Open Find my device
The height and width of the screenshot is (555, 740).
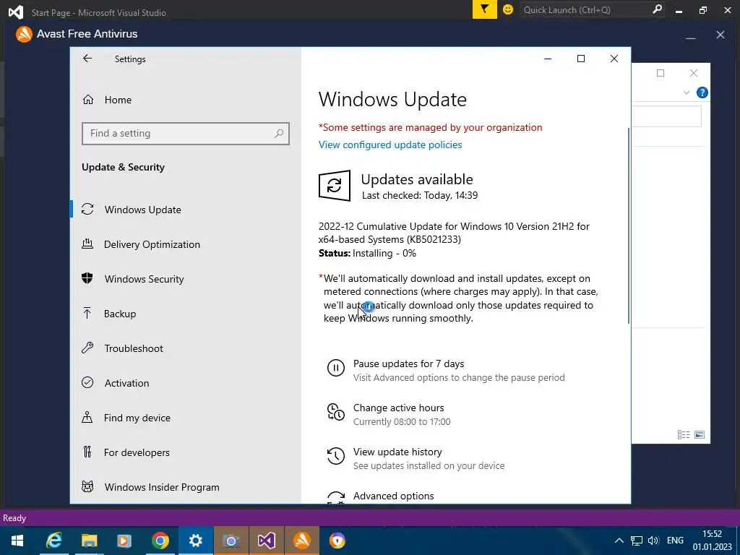point(137,418)
